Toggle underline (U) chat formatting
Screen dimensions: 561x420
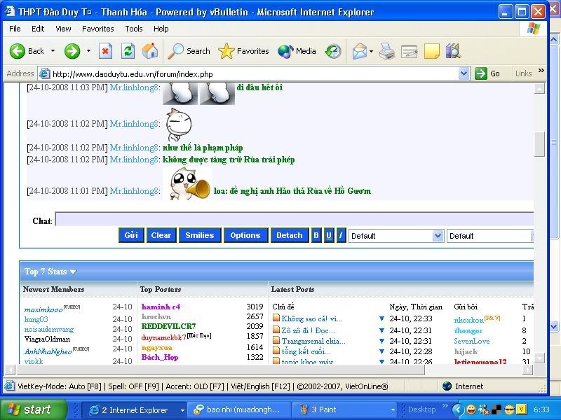coord(328,236)
